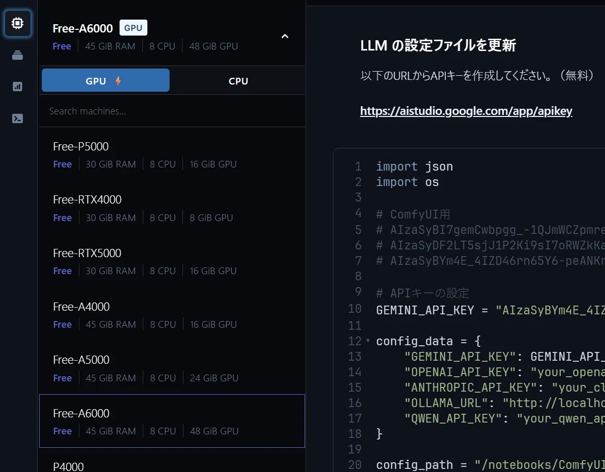
Task: Click the "ANTHROPIC_API_KEY" line in code
Action: [505, 387]
